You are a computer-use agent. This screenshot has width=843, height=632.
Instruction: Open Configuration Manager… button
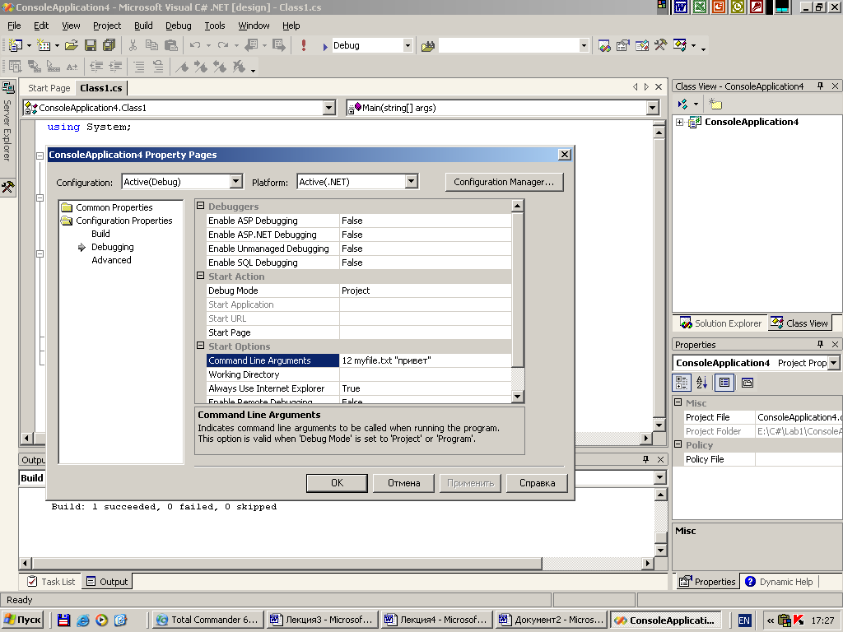[x=504, y=182]
